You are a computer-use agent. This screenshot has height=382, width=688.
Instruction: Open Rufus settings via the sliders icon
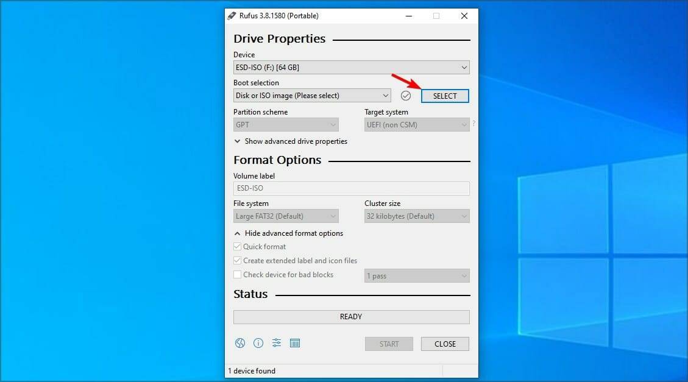277,343
